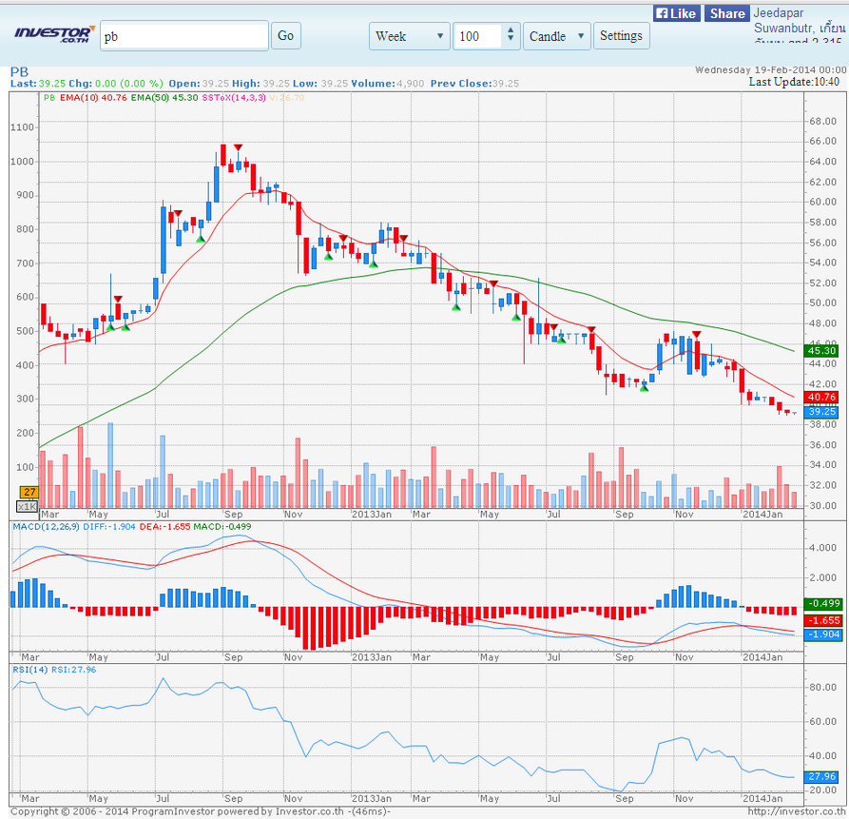
Task: Click the x1K volume scale badge
Action: click(x=28, y=506)
